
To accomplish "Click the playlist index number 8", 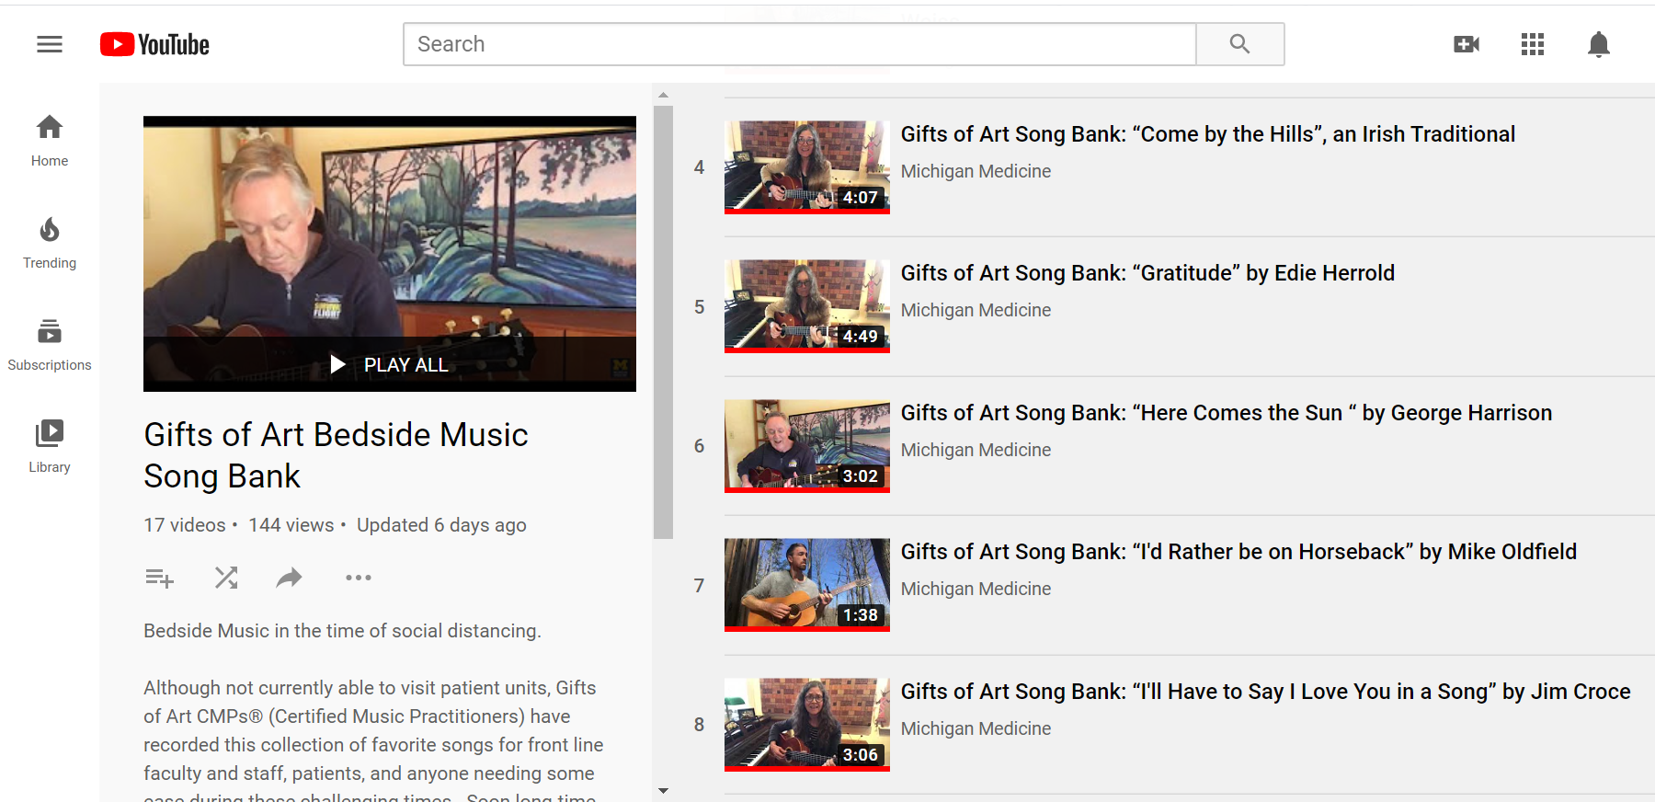I will [x=699, y=725].
